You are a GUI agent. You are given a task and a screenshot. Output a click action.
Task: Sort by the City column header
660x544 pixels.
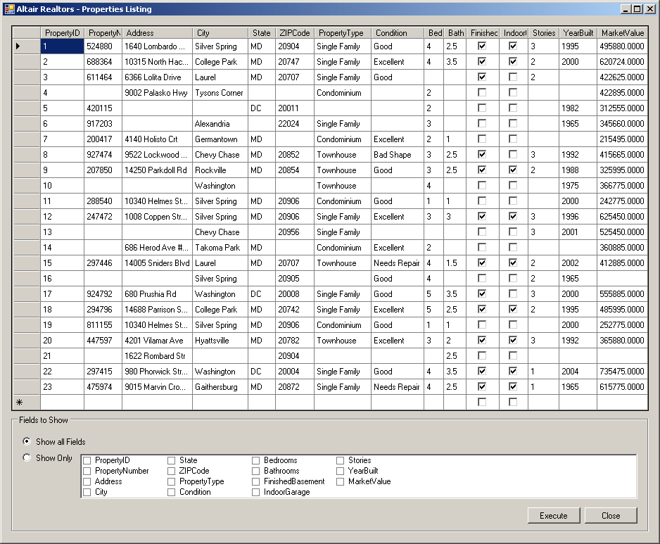(220, 33)
